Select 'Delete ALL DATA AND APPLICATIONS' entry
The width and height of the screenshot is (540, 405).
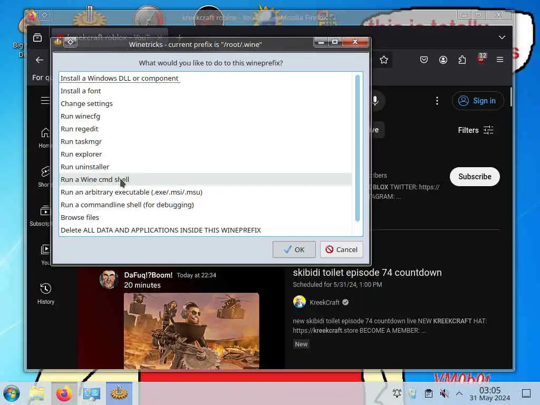206,230
